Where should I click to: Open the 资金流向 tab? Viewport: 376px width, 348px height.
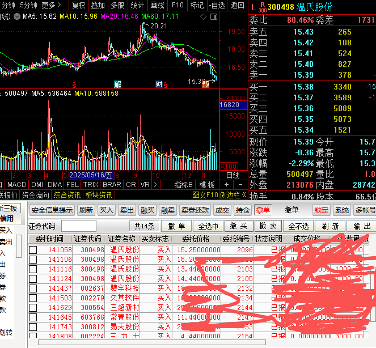[35, 195]
